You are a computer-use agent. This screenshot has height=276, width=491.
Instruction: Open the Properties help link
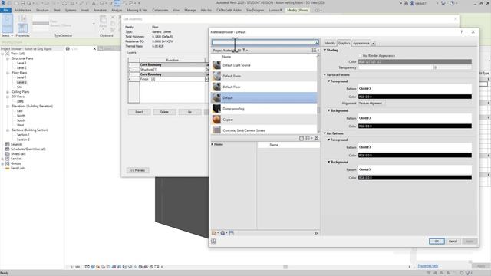pos(428,266)
